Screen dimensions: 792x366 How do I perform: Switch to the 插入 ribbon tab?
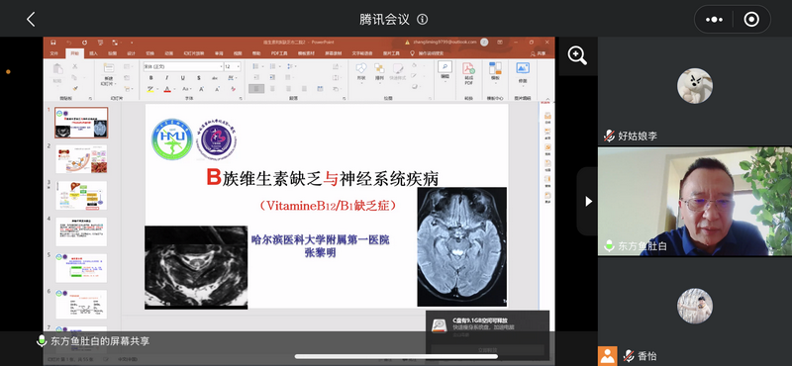coord(93,53)
